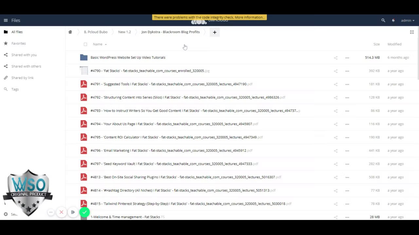Open more actions for #4795 file
The height and width of the screenshot is (235, 419).
coord(347,137)
